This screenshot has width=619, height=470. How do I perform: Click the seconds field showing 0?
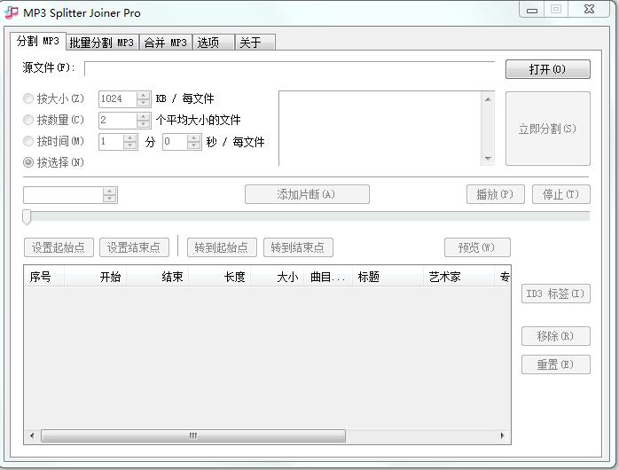[x=175, y=141]
